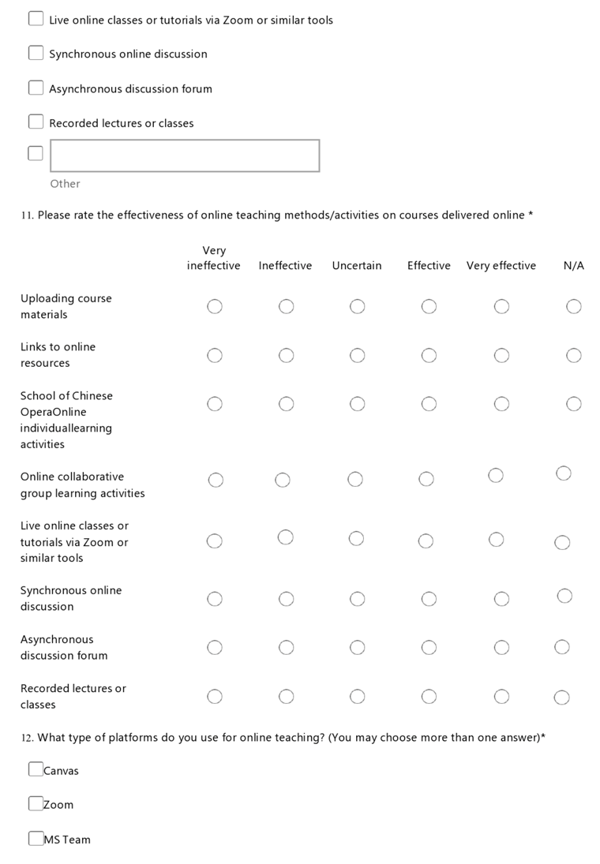Mark Synchronous online discussion row as Uncertain
Image resolution: width=600 pixels, height=864 pixels.
357,599
